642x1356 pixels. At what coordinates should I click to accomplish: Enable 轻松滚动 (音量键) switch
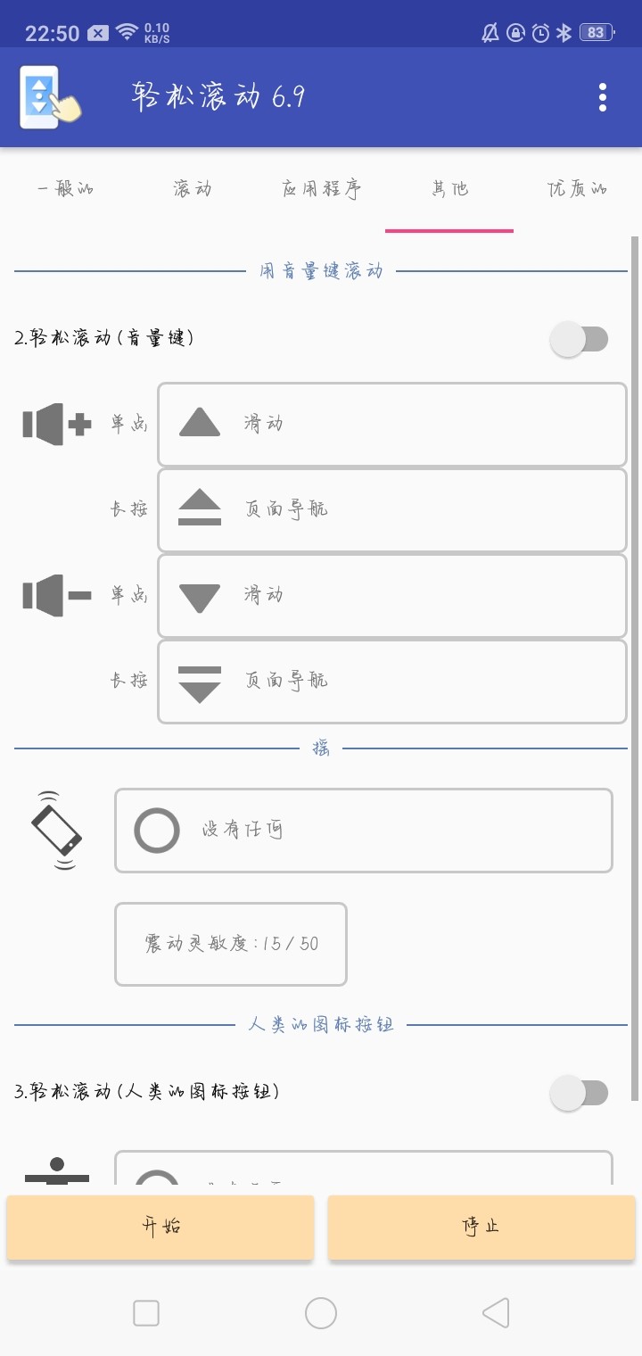point(580,339)
